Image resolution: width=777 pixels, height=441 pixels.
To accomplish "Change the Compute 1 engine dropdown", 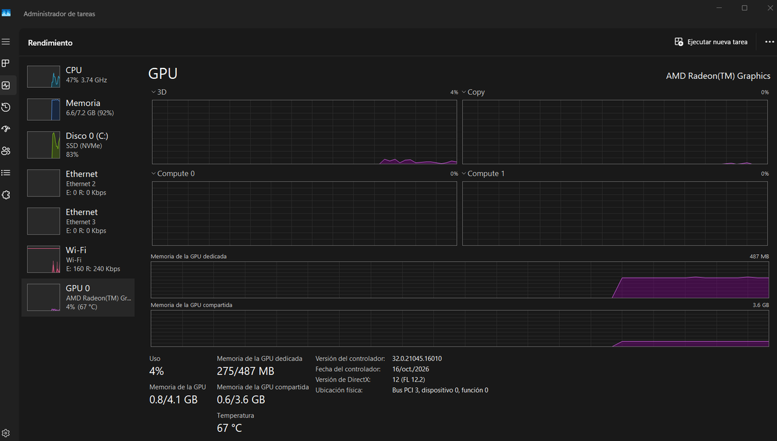I will [x=483, y=173].
